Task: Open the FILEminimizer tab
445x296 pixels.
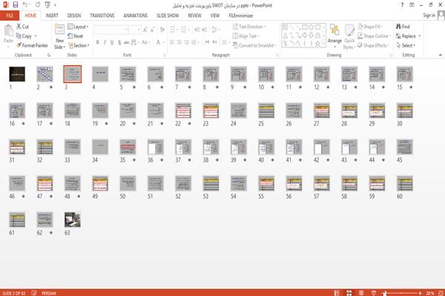Action: pos(241,16)
